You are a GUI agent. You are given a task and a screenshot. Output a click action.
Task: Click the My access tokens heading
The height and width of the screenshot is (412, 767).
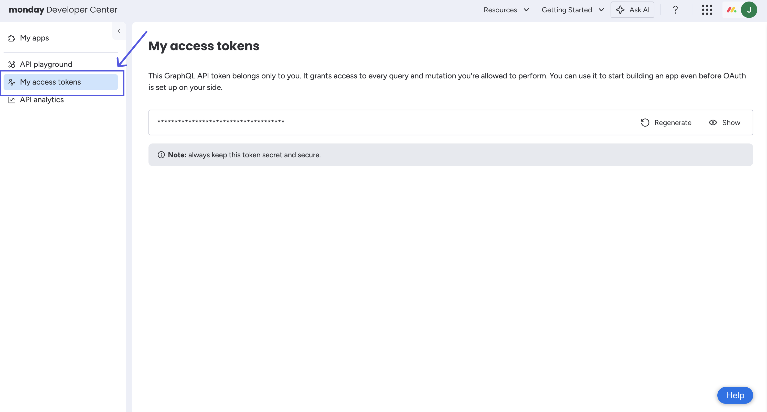(204, 46)
